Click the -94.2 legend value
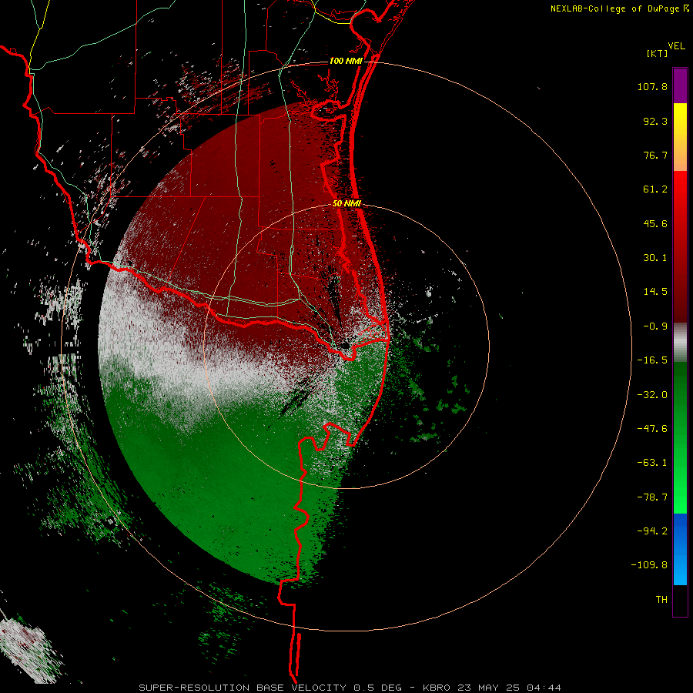Viewport: 693px width, 693px height. (652, 531)
